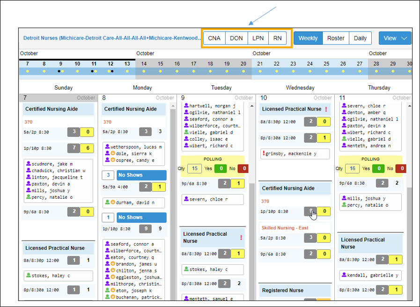Click Monday column scrollbar up arrow
420x307 pixels.
tap(173, 106)
